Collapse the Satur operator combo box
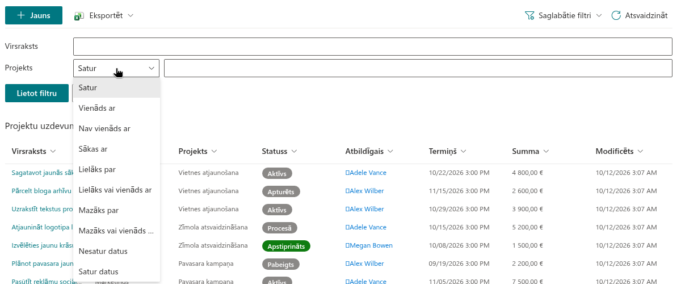The height and width of the screenshot is (284, 681). tap(116, 68)
